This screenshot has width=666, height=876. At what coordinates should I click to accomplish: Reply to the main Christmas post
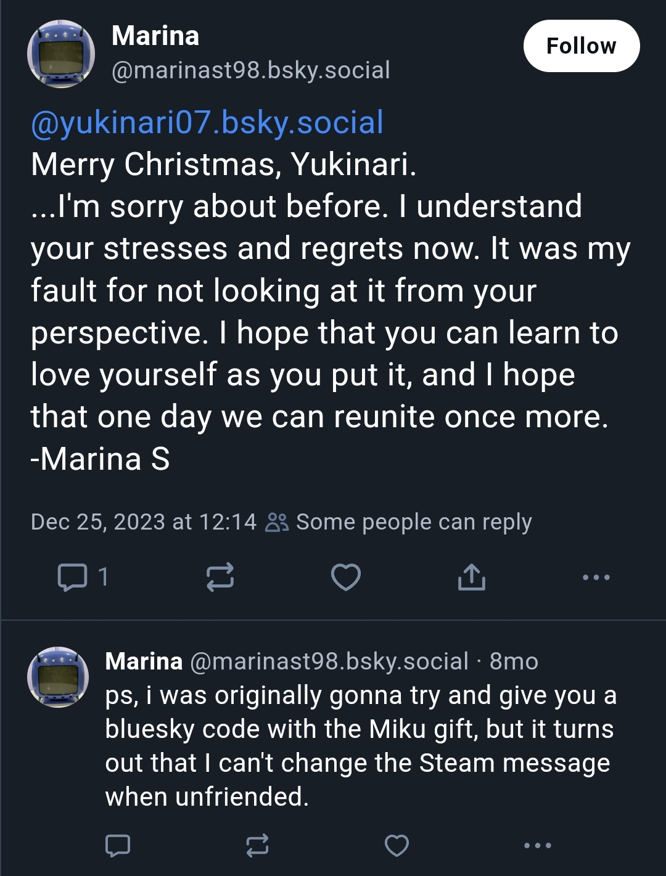pos(72,577)
